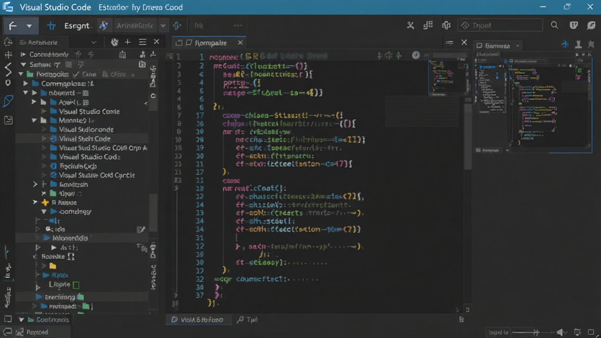The image size is (601, 338).
Task: Click the green plus icon in the breadcrumb bar
Action: point(399,56)
